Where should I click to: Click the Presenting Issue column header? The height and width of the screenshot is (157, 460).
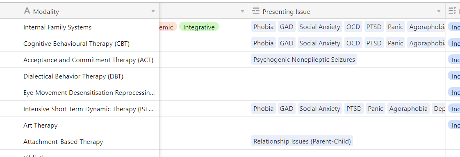pyautogui.click(x=347, y=11)
